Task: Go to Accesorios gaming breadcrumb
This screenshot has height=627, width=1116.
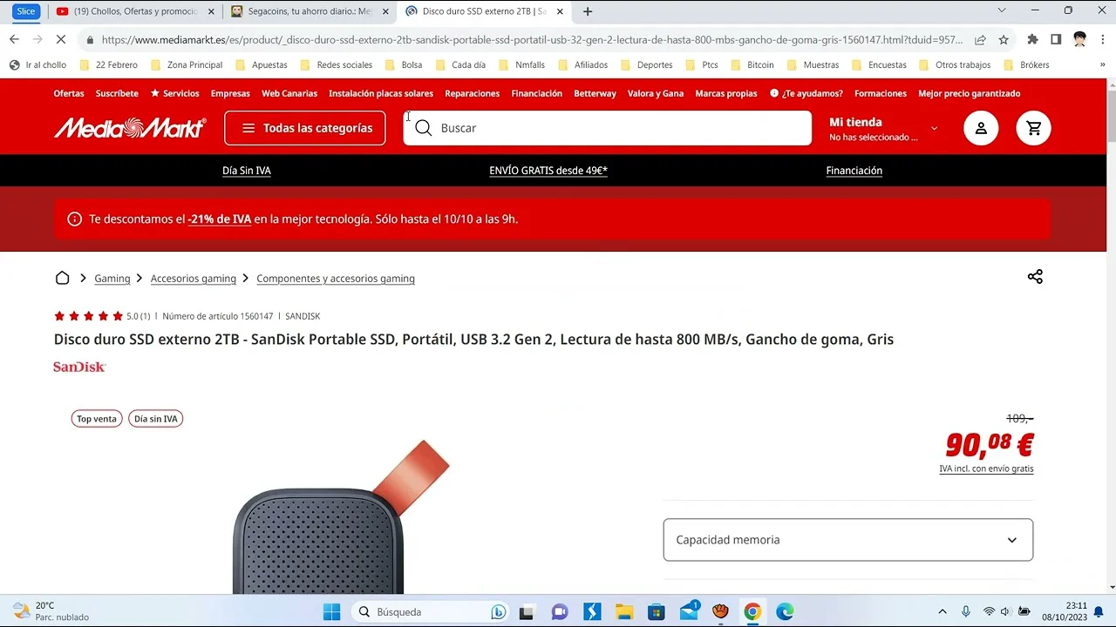Action: click(x=194, y=279)
